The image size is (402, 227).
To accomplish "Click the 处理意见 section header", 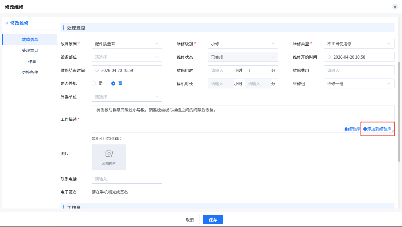I will coord(76,28).
